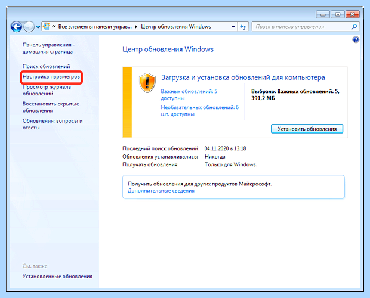Minimize the Windows Update window
Viewport: 370px width, 298px height.
323,15
